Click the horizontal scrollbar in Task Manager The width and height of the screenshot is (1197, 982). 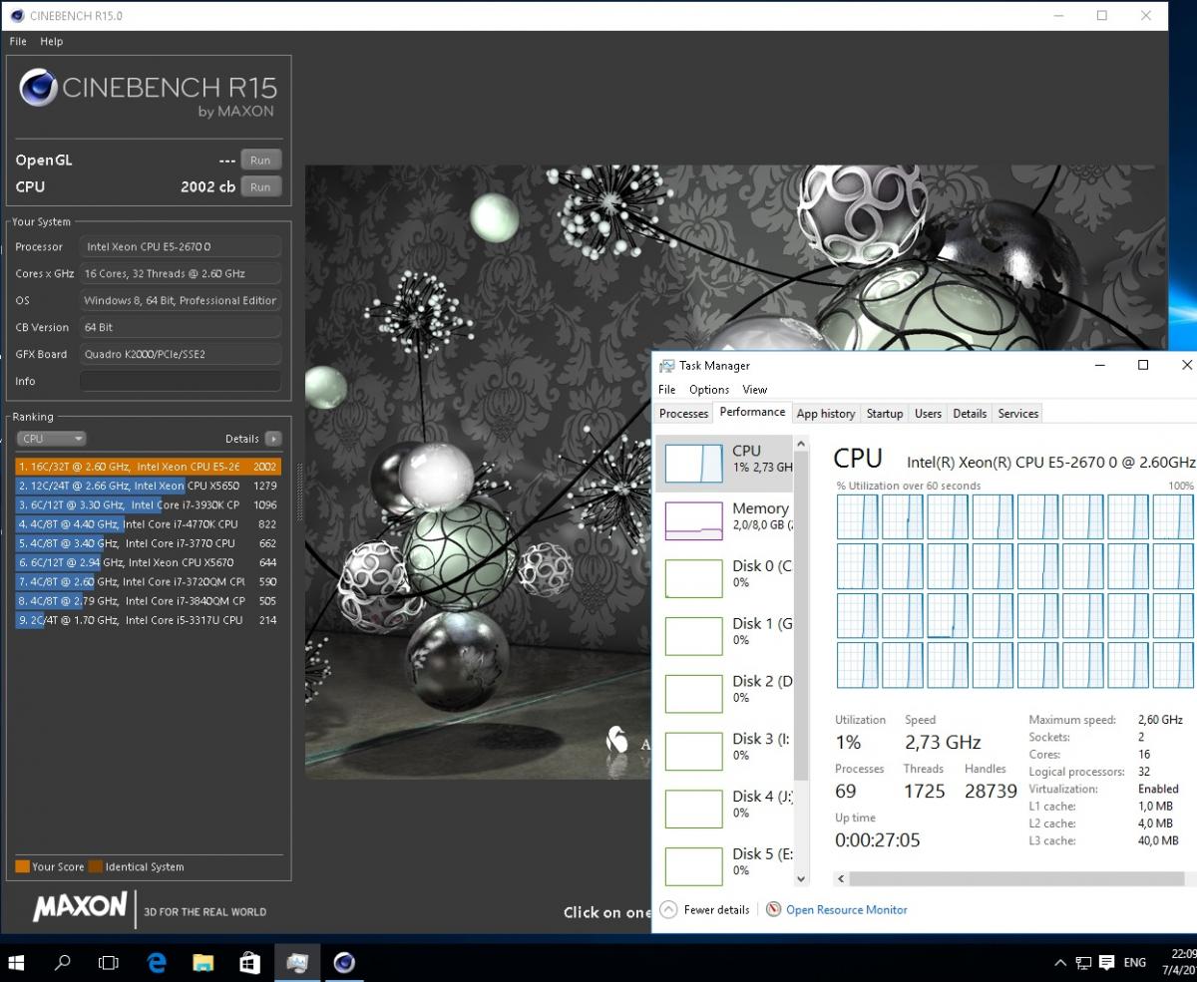[1017, 878]
